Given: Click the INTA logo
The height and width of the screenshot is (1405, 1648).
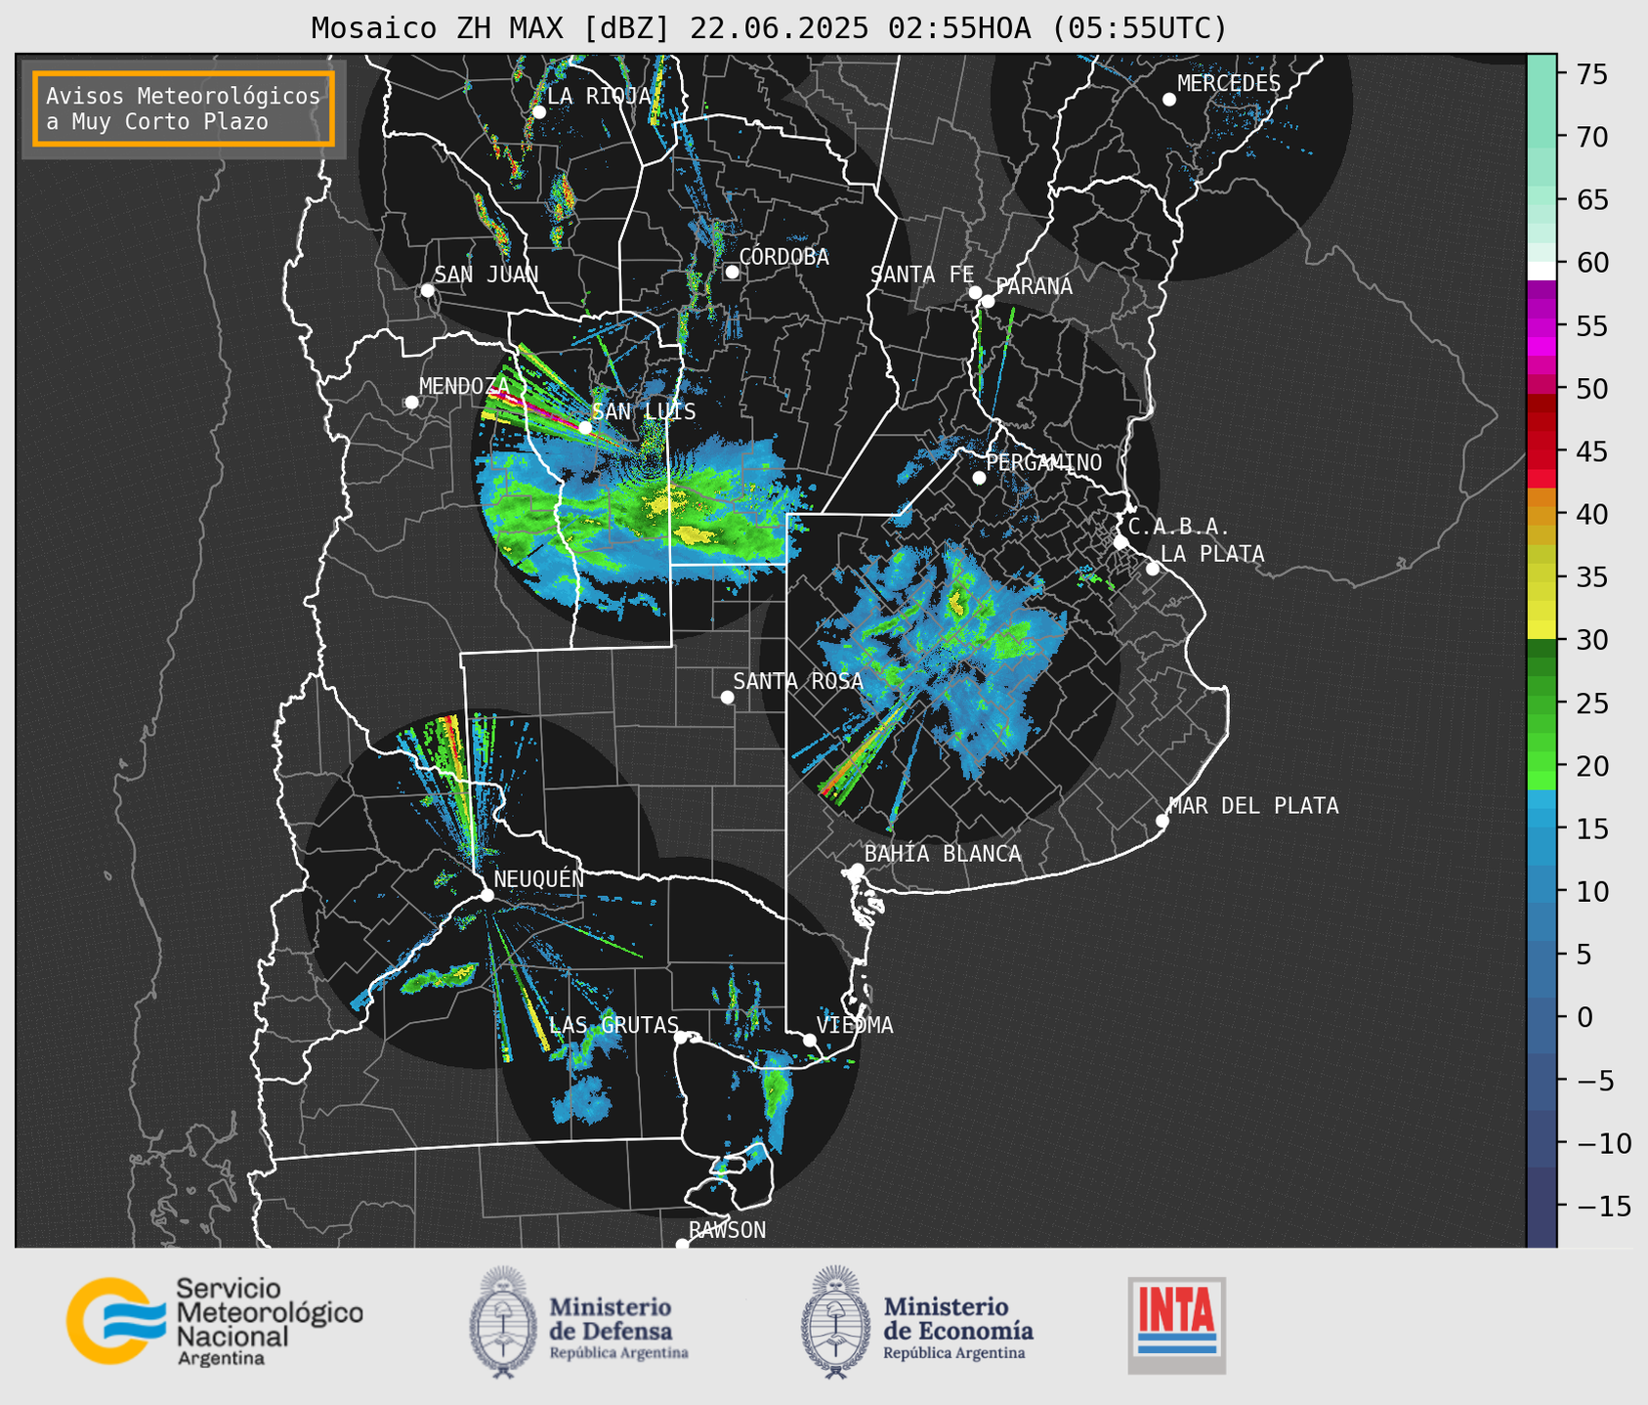Looking at the screenshot, I should click(1176, 1325).
